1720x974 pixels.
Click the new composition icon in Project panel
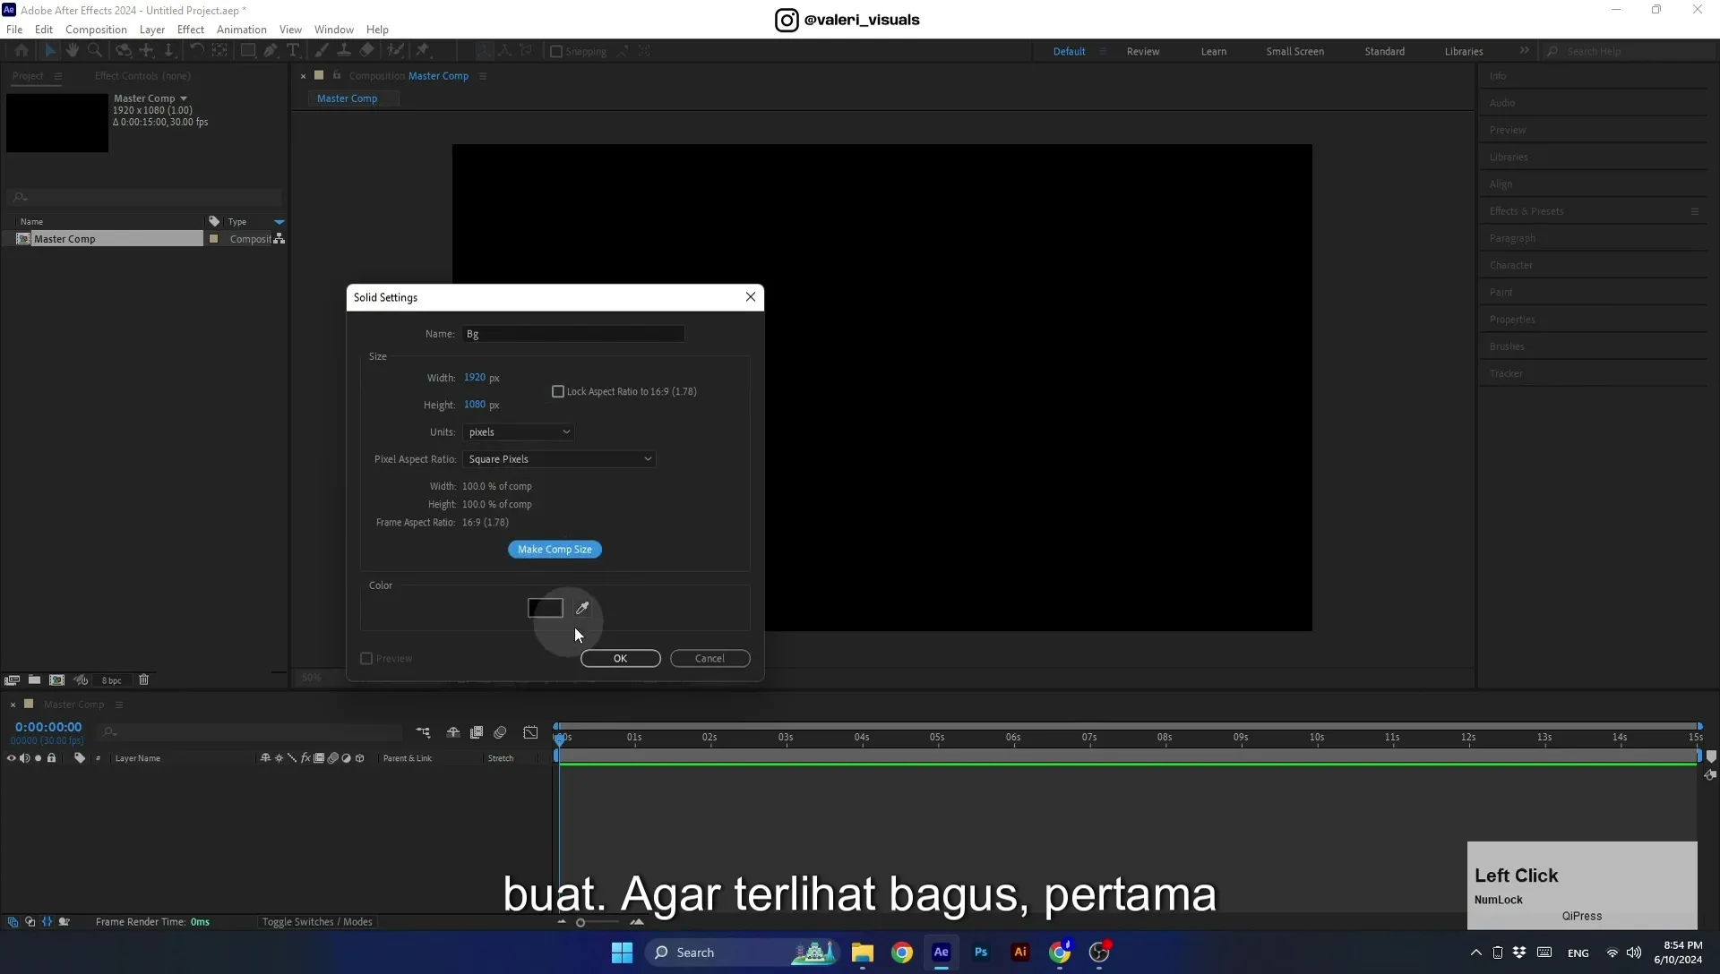point(56,680)
